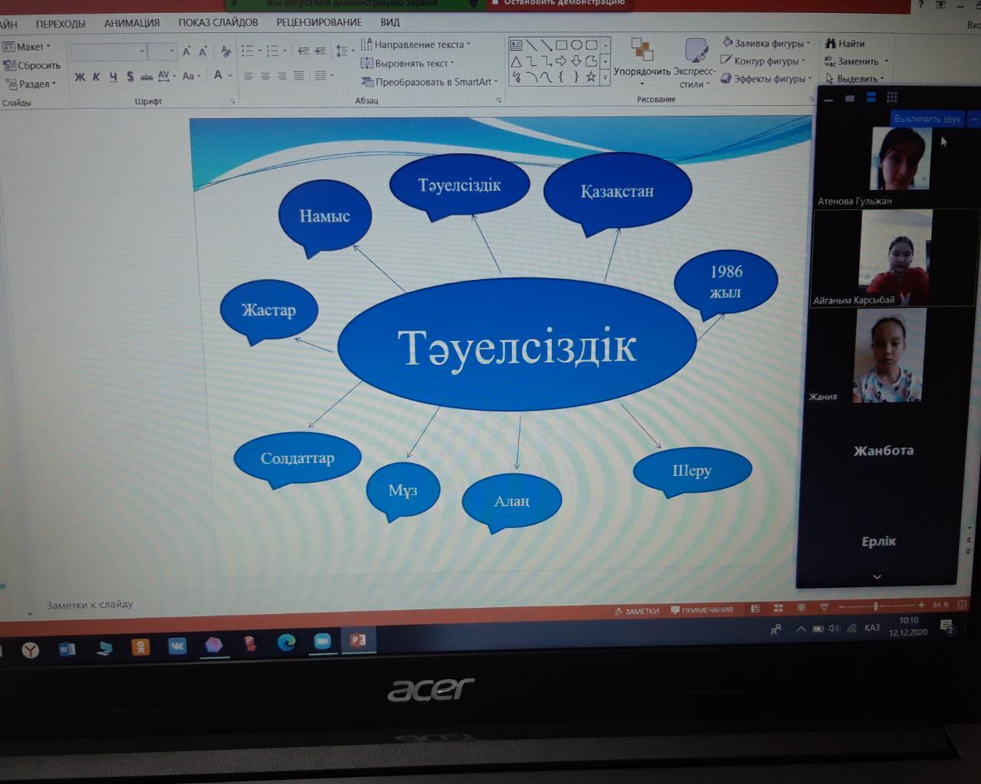
Task: Select Айганым Карсыбай's video thumbnail
Action: (x=894, y=258)
